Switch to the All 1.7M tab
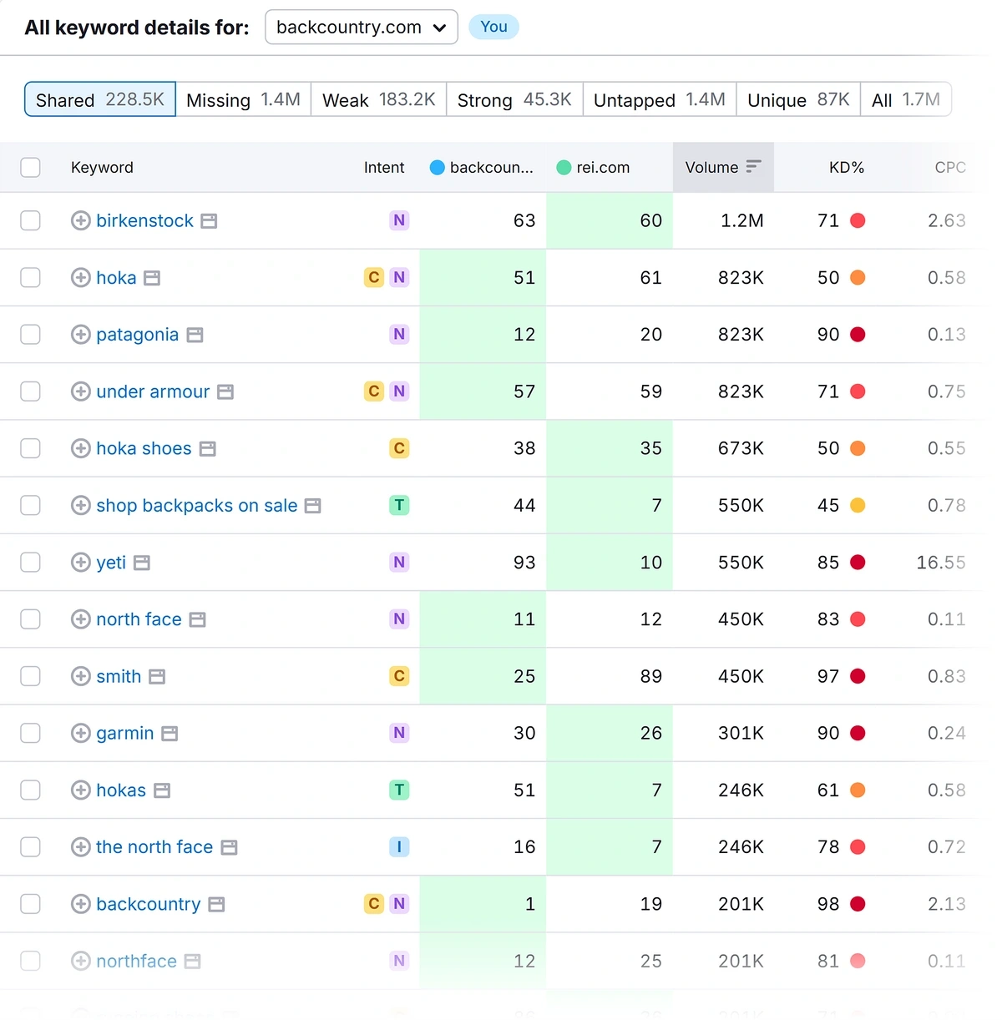 click(x=906, y=99)
